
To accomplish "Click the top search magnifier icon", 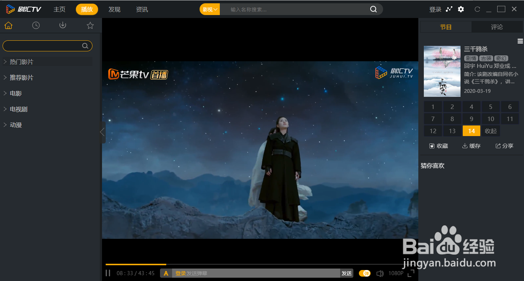I will pyautogui.click(x=374, y=9).
